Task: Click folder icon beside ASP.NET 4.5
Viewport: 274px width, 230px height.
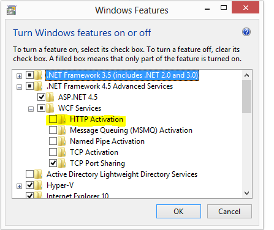Action: pyautogui.click(x=50, y=97)
